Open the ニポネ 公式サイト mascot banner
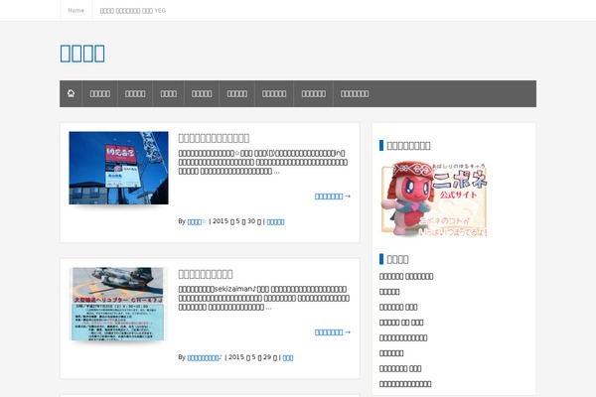The width and height of the screenshot is (596, 397). 434,198
